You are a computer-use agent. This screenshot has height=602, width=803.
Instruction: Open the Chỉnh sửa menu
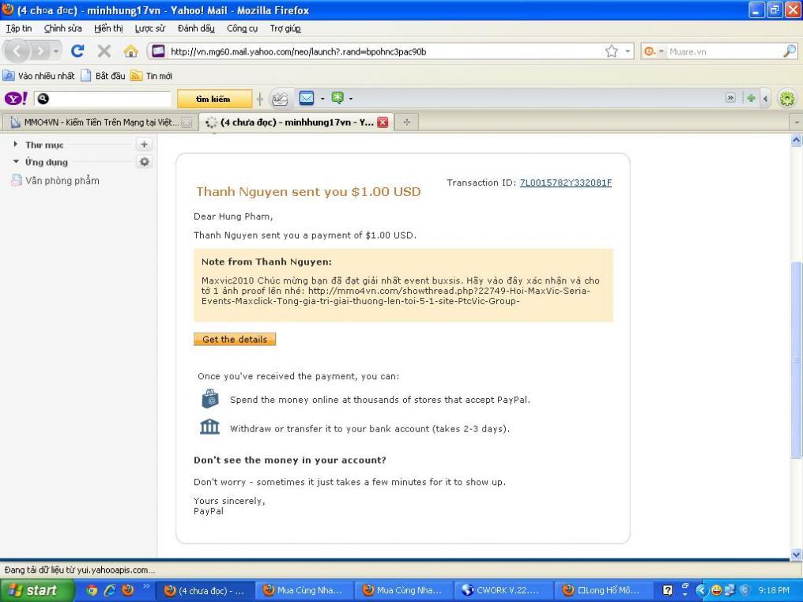coord(62,28)
